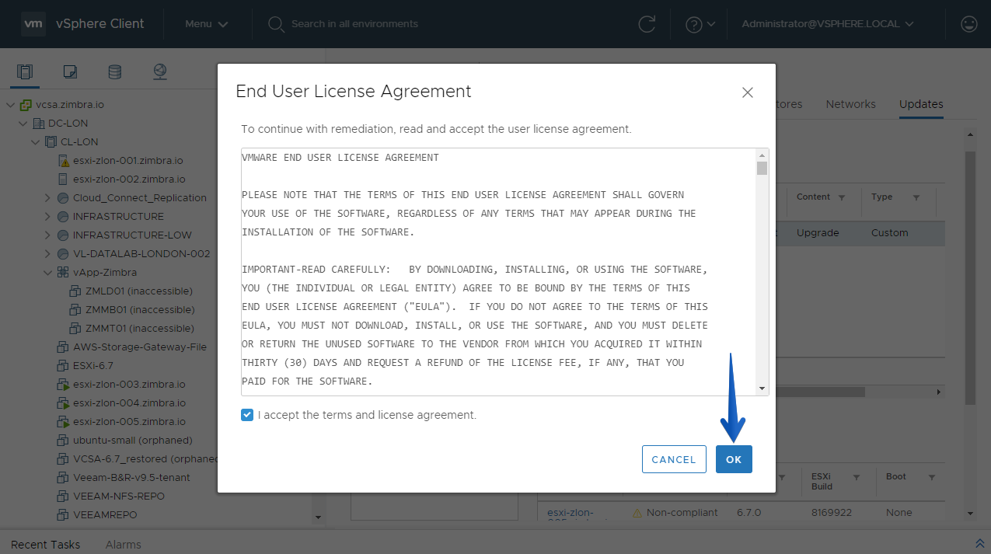Screen dimensions: 991x554
Task: Open the Updates tab
Action: [x=921, y=104]
